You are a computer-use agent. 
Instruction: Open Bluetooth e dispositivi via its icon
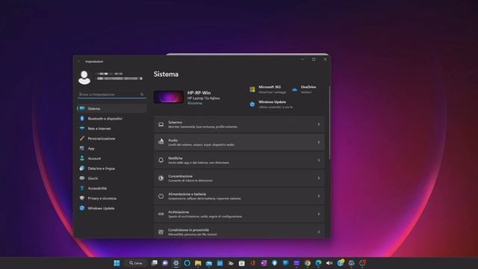click(x=82, y=118)
